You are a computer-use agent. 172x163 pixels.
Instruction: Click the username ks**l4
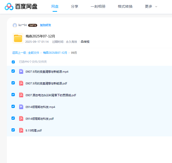point(23,25)
